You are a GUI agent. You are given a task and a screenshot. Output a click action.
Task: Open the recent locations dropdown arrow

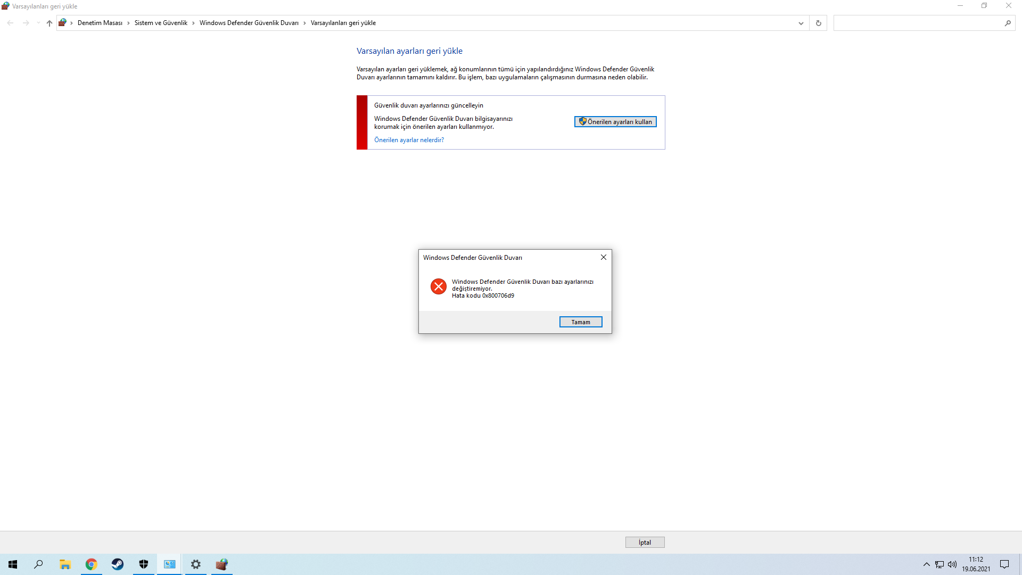(38, 23)
